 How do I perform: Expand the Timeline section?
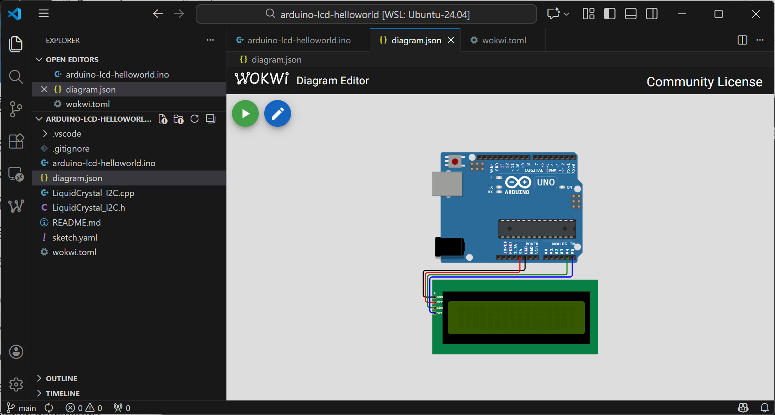tap(63, 393)
